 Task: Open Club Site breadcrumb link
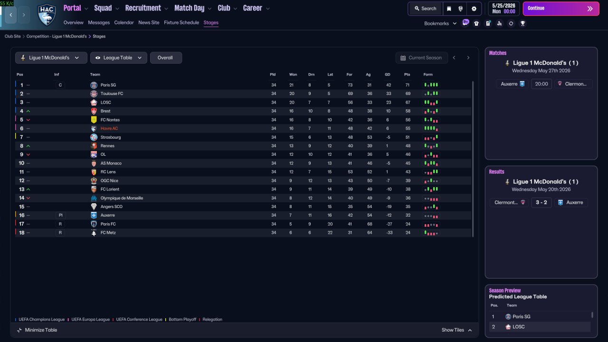[x=13, y=36]
